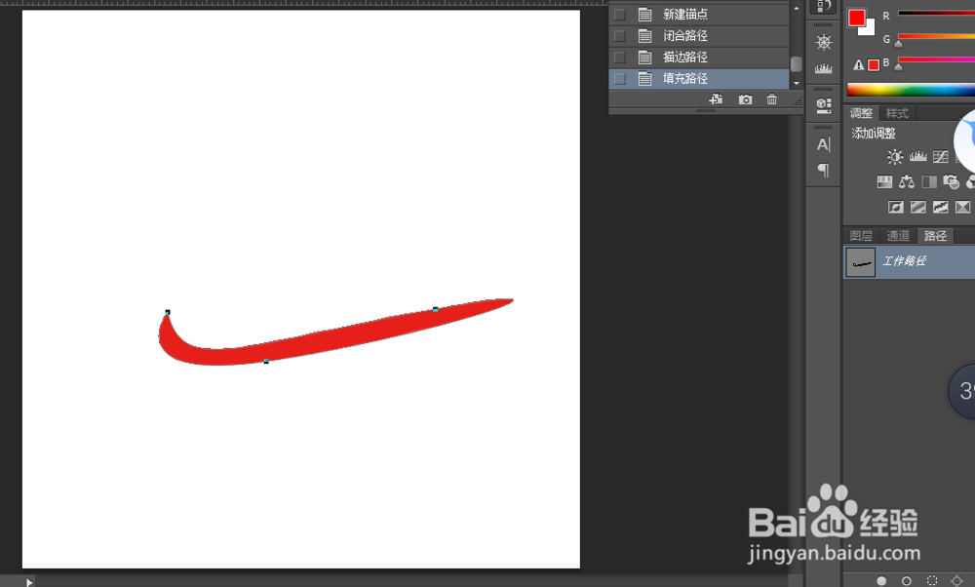975x587 pixels.
Task: Set history brush source box for 新建锚点
Action: tap(619, 14)
